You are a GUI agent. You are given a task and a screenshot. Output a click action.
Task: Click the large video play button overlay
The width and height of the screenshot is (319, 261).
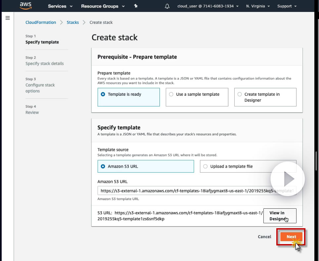pyautogui.click(x=288, y=179)
